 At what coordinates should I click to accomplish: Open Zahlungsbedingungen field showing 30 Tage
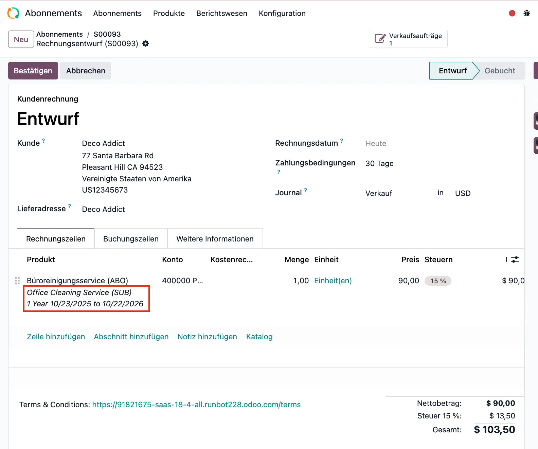tap(379, 164)
